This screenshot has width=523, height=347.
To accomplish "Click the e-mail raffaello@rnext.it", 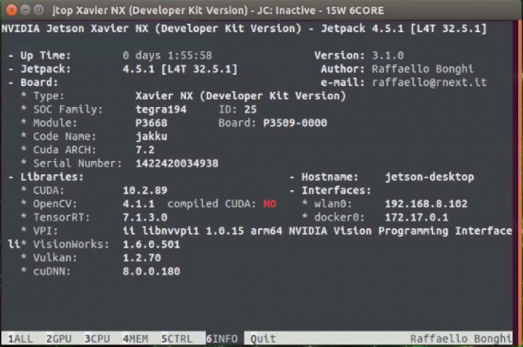I will [429, 83].
